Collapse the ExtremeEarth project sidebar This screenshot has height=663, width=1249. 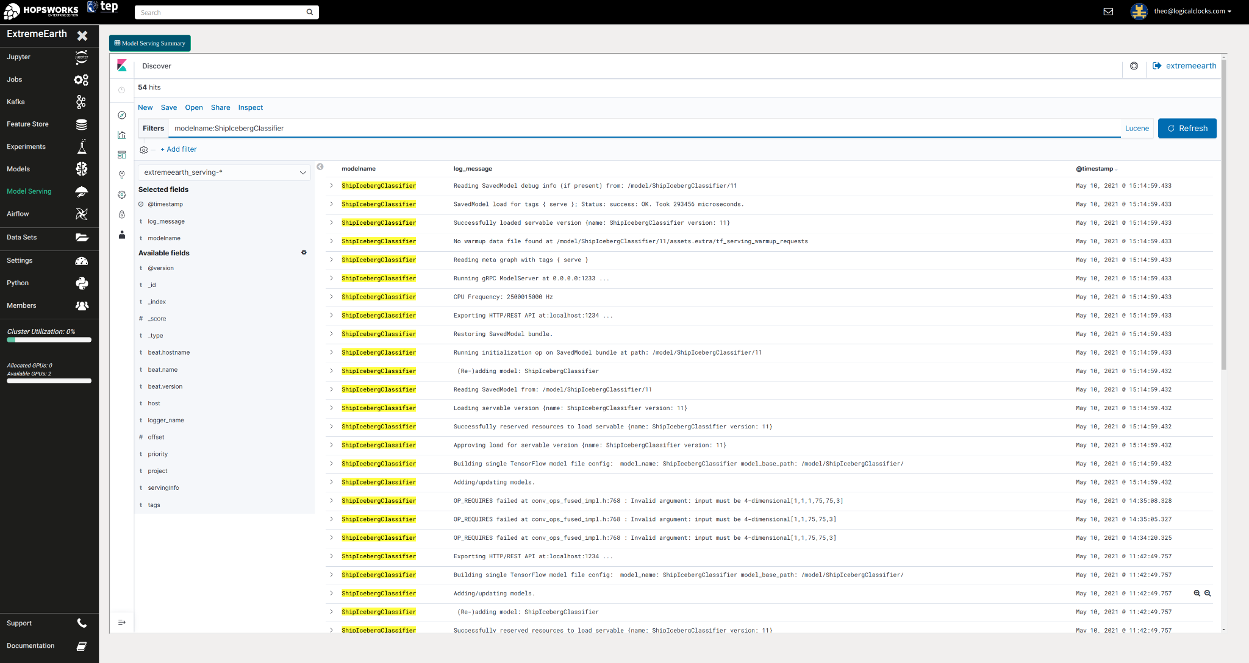[82, 35]
